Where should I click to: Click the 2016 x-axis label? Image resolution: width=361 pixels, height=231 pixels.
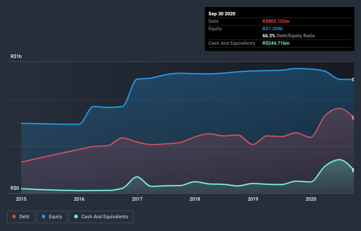[x=79, y=199]
